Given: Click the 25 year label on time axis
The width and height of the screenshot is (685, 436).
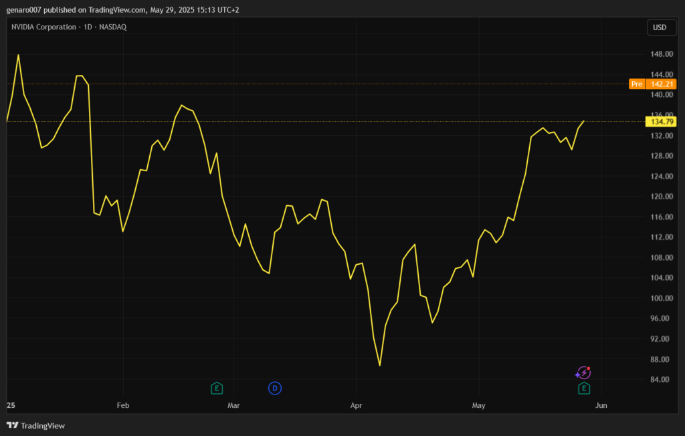Looking at the screenshot, I should [x=10, y=405].
